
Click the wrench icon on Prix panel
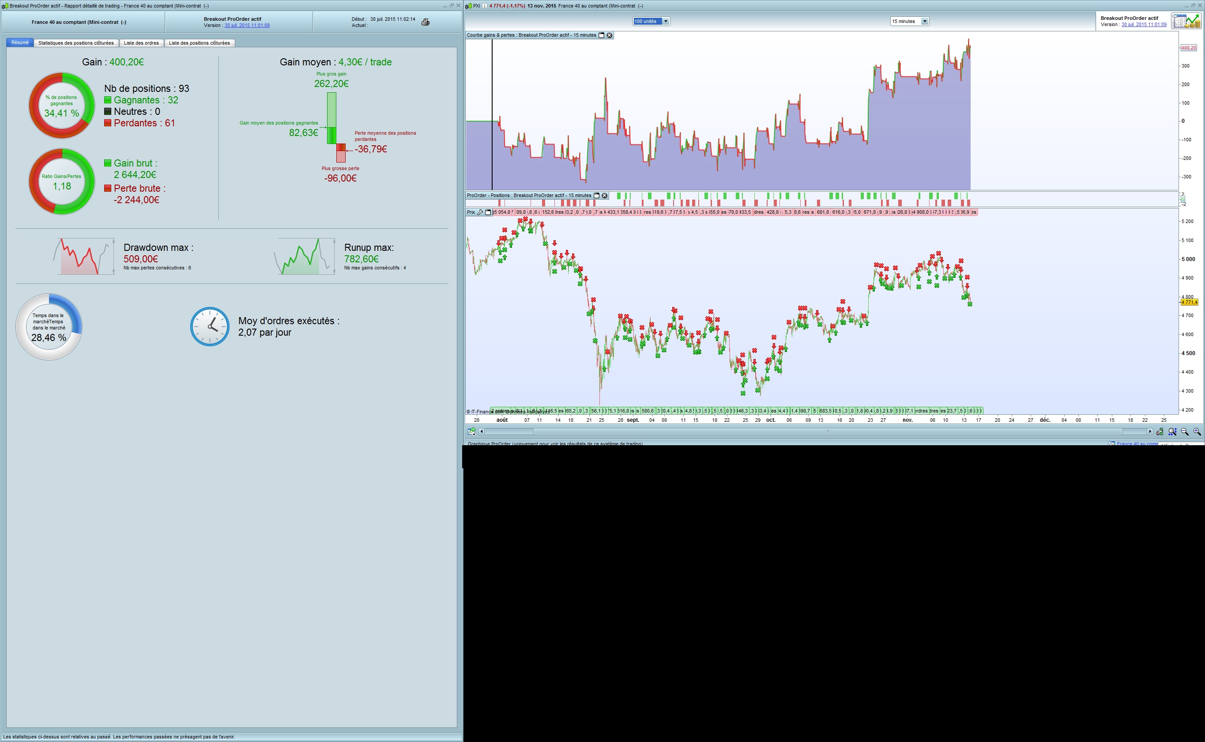click(480, 212)
